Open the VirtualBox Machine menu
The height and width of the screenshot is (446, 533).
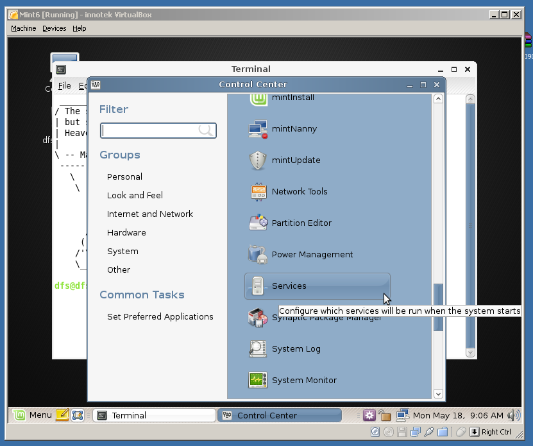[x=24, y=28]
